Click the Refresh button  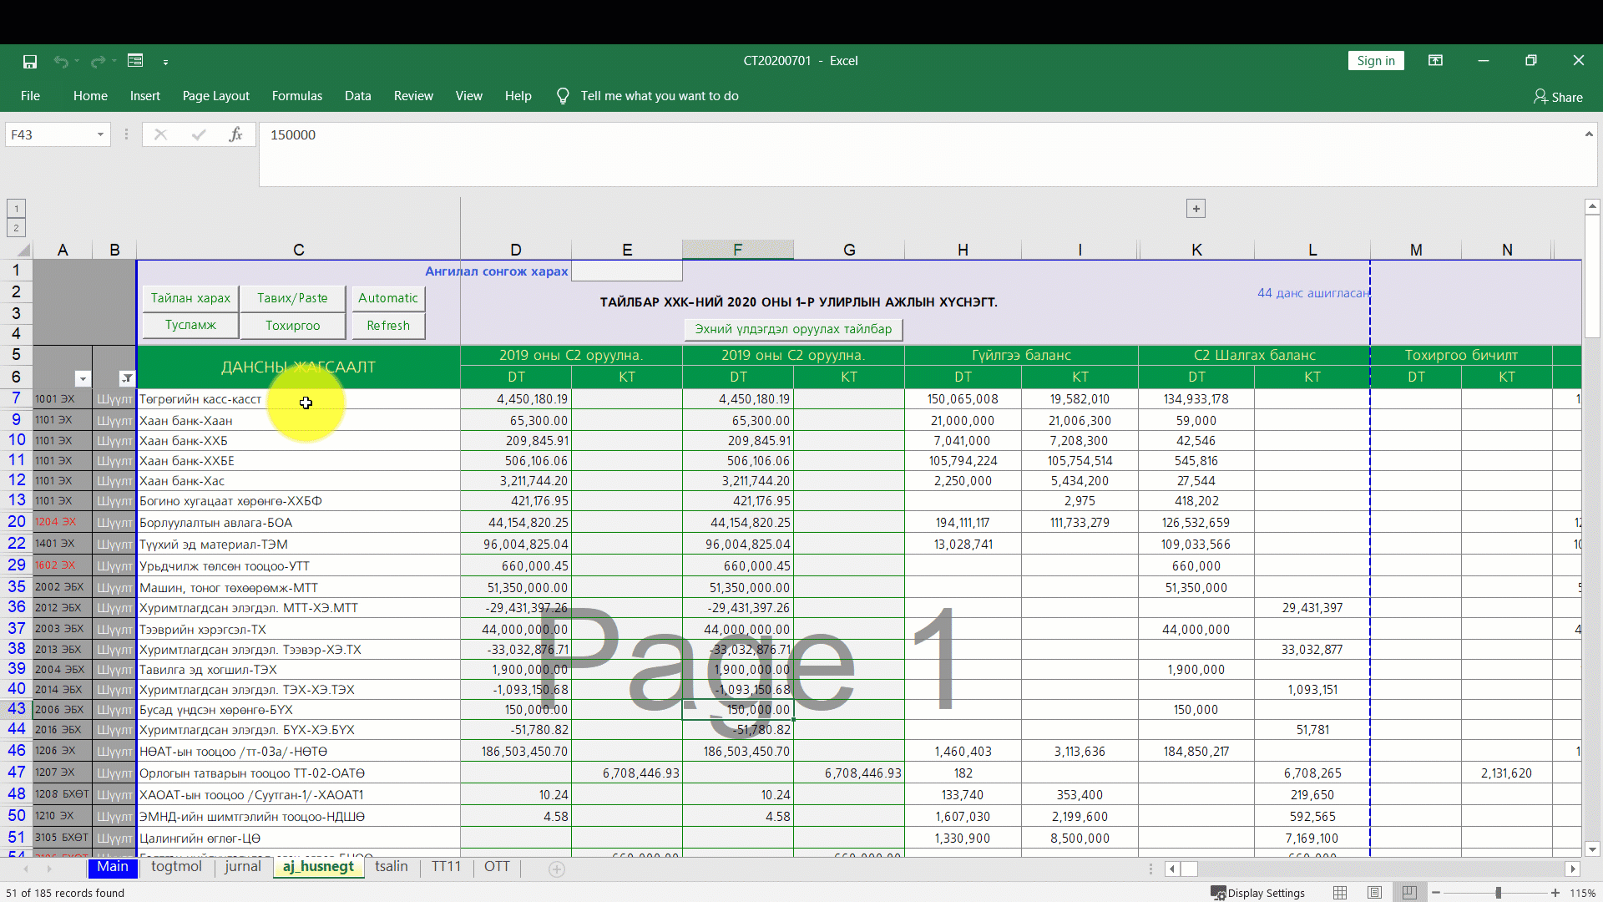388,326
